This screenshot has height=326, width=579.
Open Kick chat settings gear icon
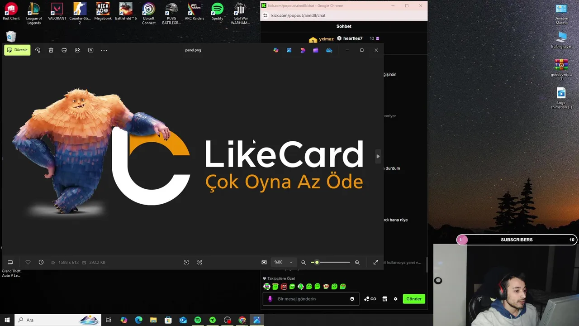[x=395, y=299]
